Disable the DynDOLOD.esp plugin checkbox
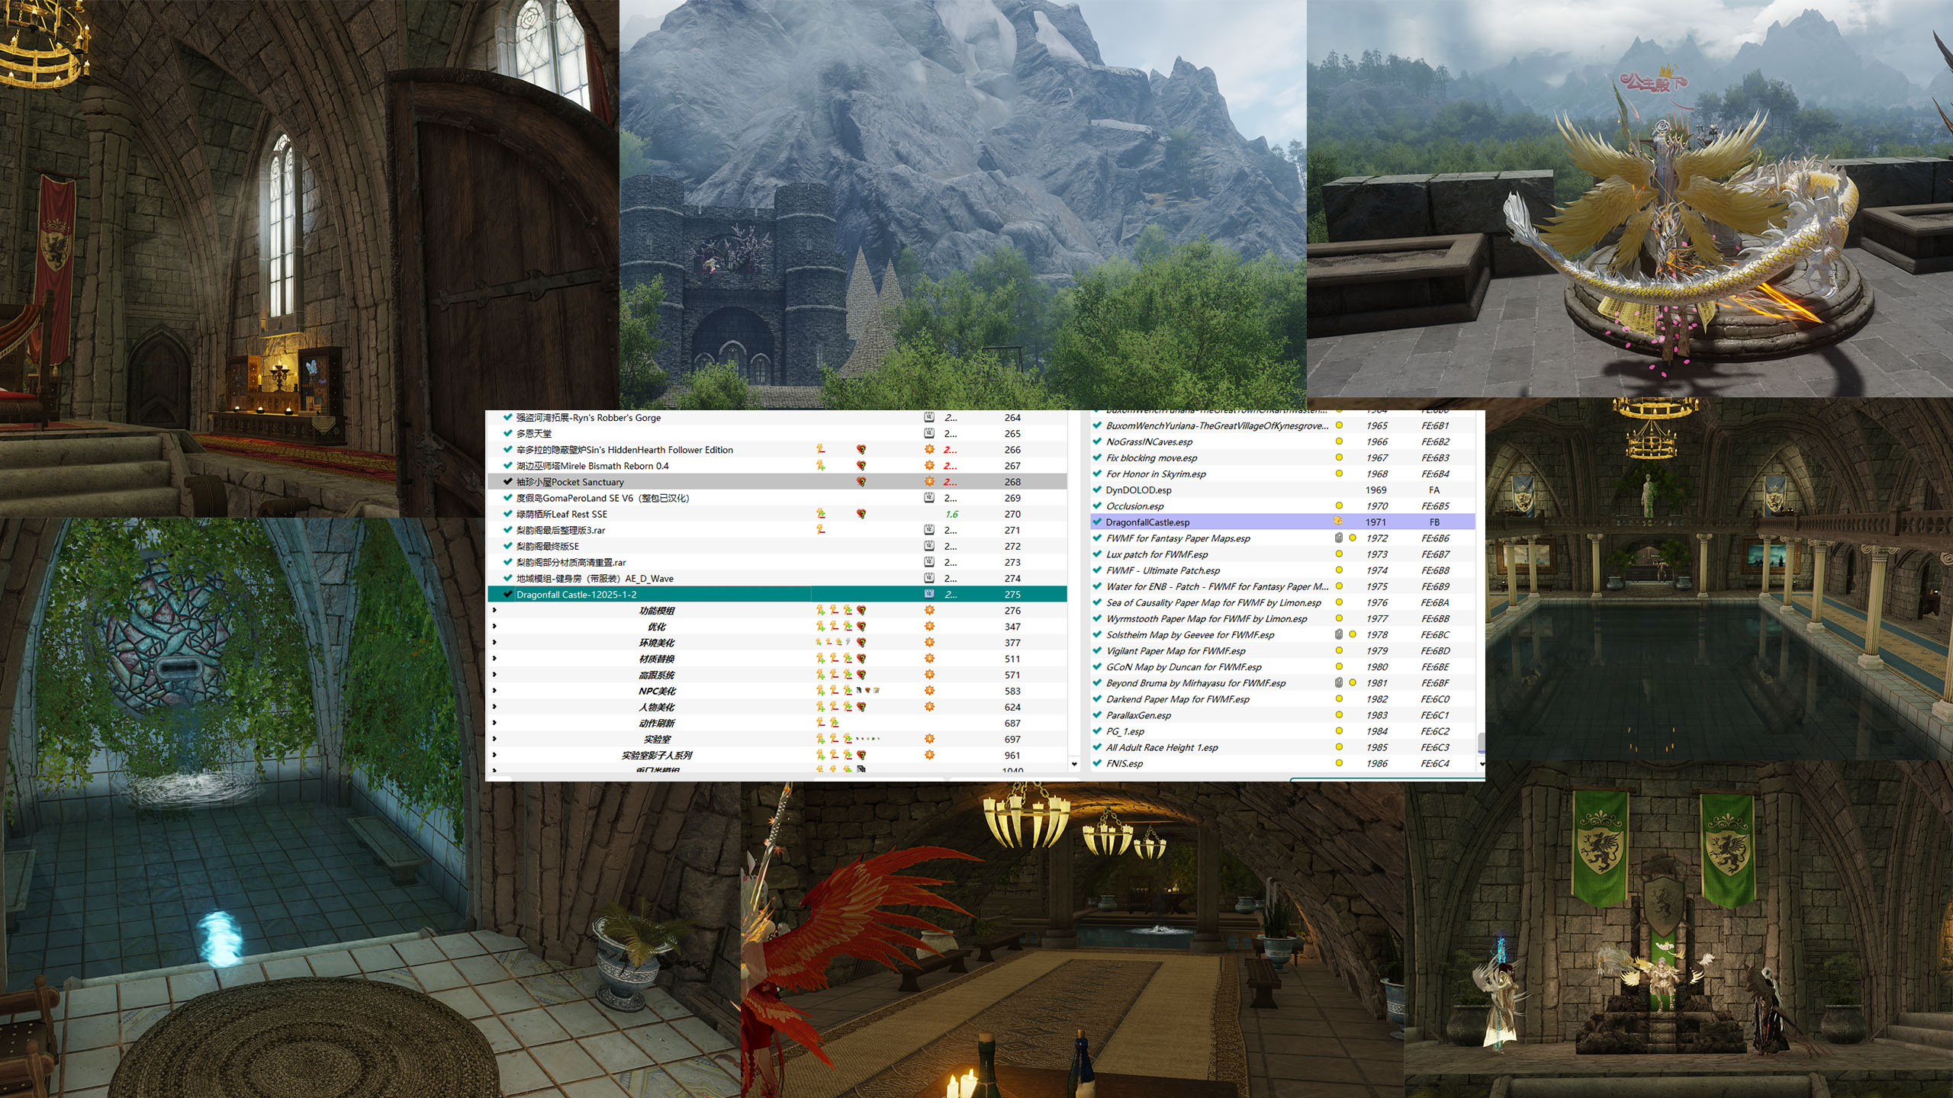The height and width of the screenshot is (1098, 1953). click(1097, 490)
